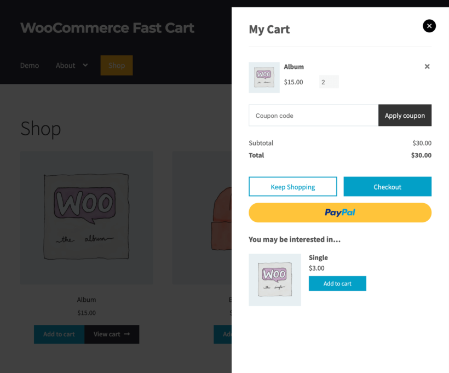
Task: Click the coupon code input field
Action: click(x=312, y=115)
